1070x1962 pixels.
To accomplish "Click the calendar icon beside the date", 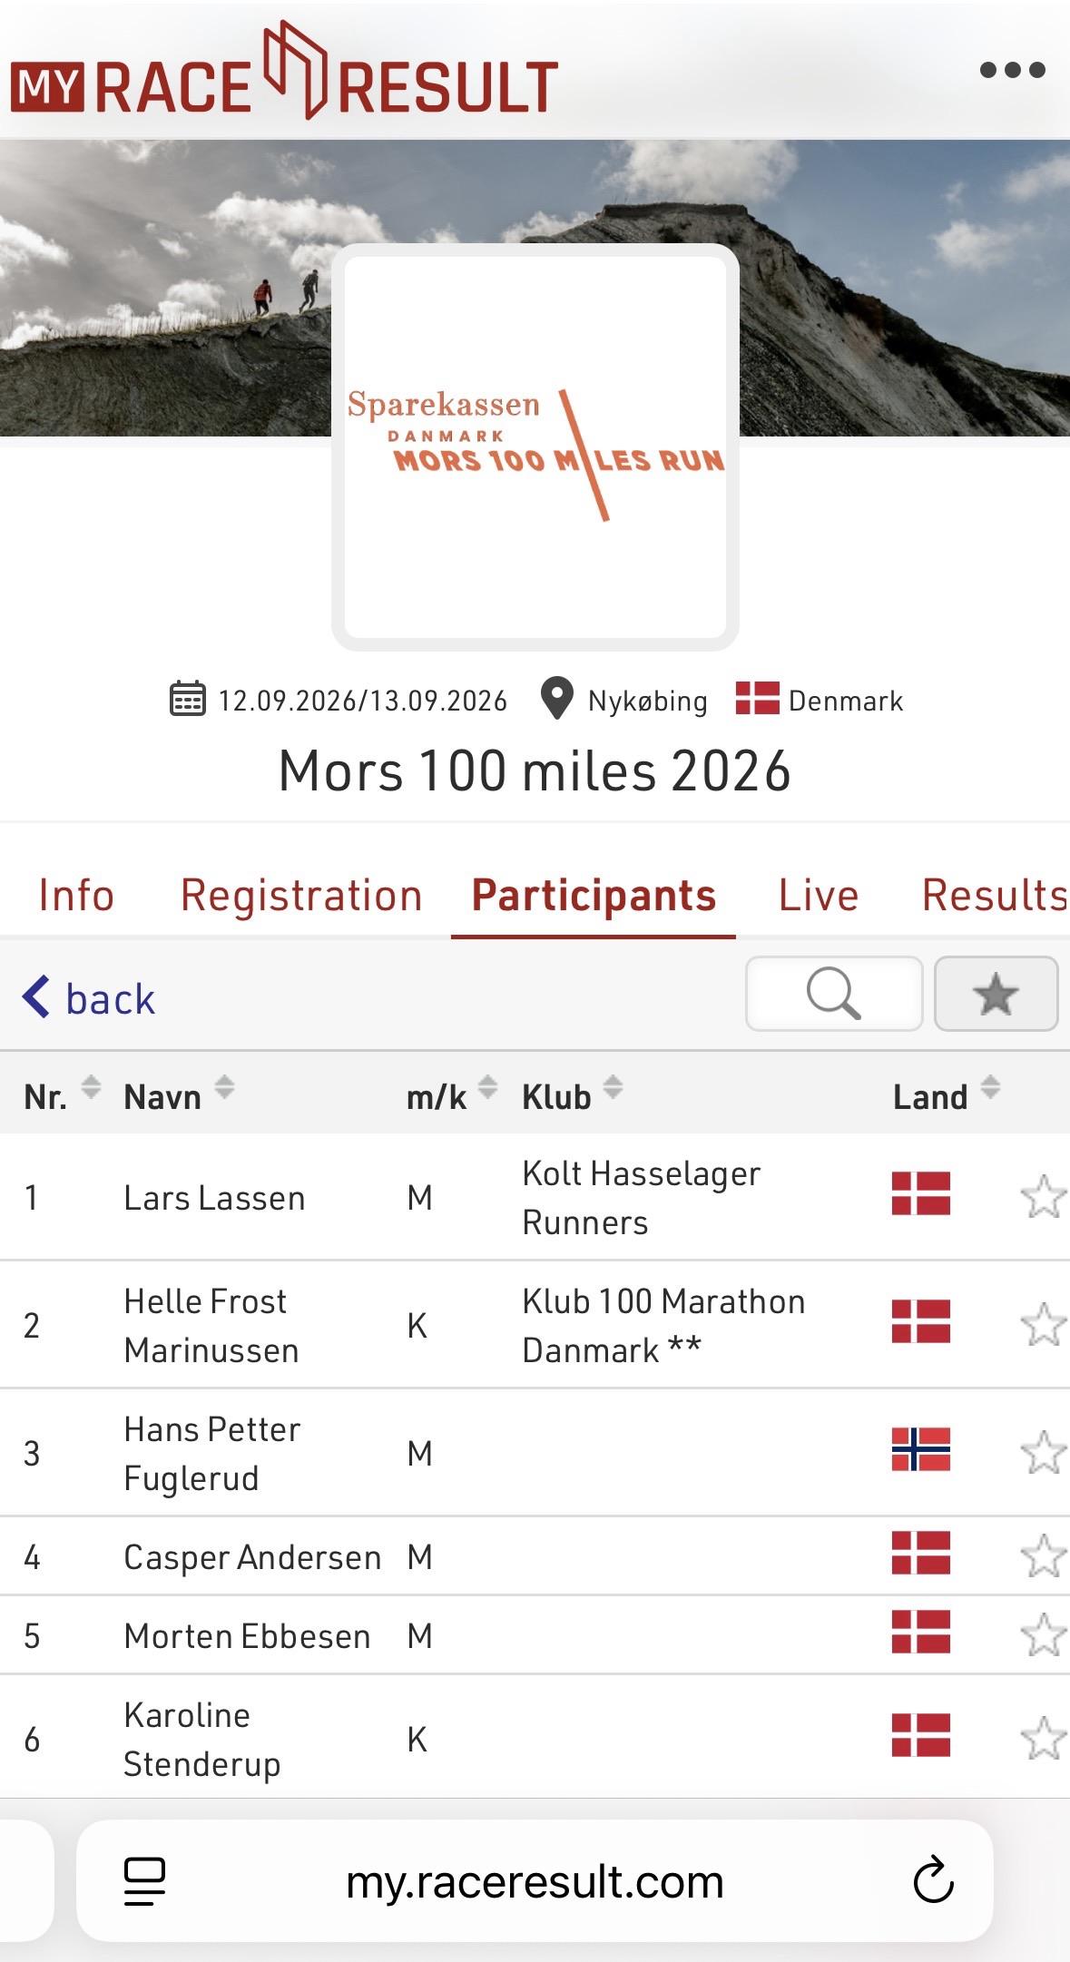I will (x=188, y=700).
